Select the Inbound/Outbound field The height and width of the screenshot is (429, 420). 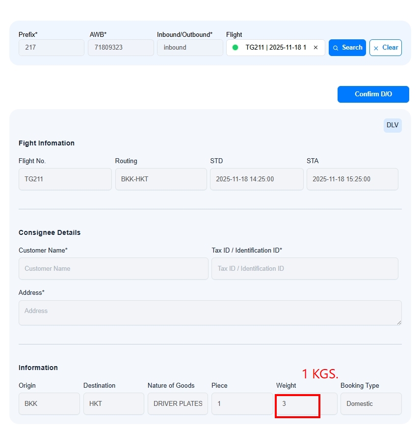[190, 48]
